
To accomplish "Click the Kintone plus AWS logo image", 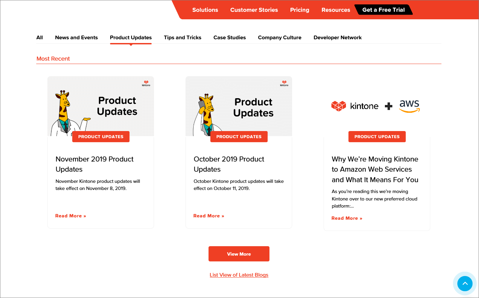I will point(376,106).
